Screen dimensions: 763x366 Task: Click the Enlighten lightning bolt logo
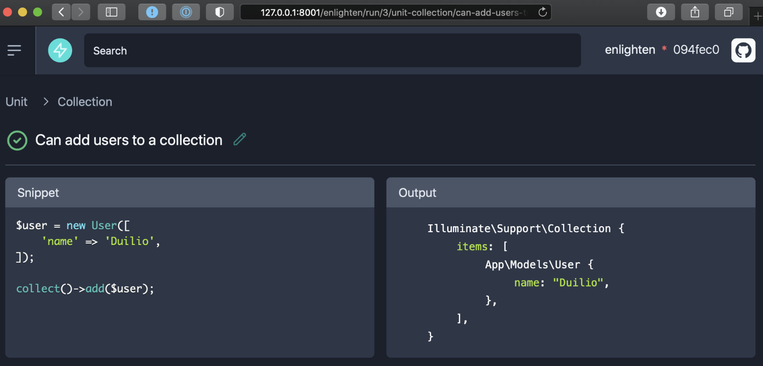(60, 51)
